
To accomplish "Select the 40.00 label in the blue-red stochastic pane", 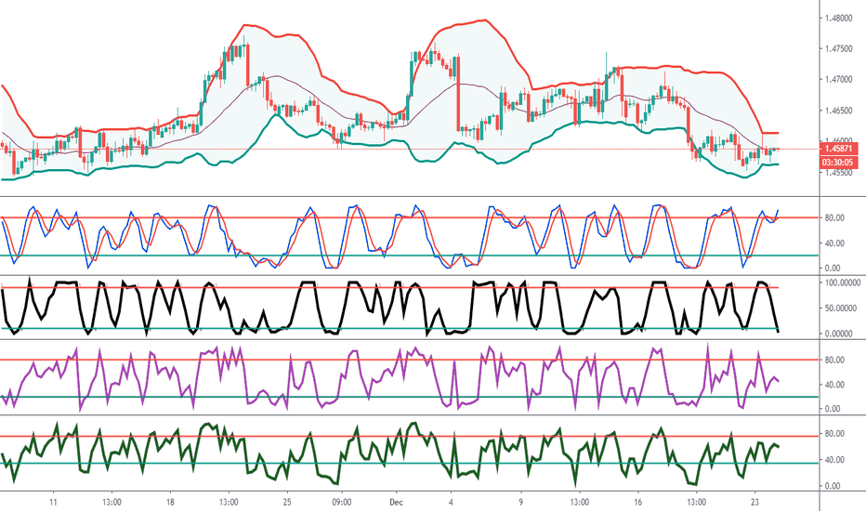I will [834, 243].
